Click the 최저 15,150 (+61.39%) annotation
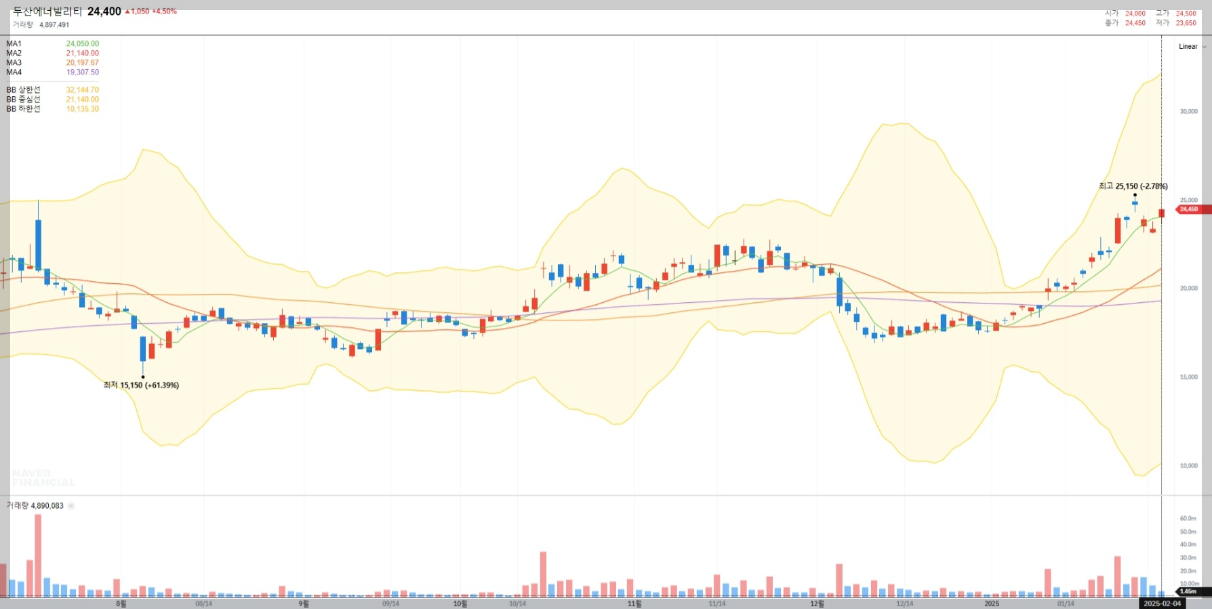 pos(141,385)
